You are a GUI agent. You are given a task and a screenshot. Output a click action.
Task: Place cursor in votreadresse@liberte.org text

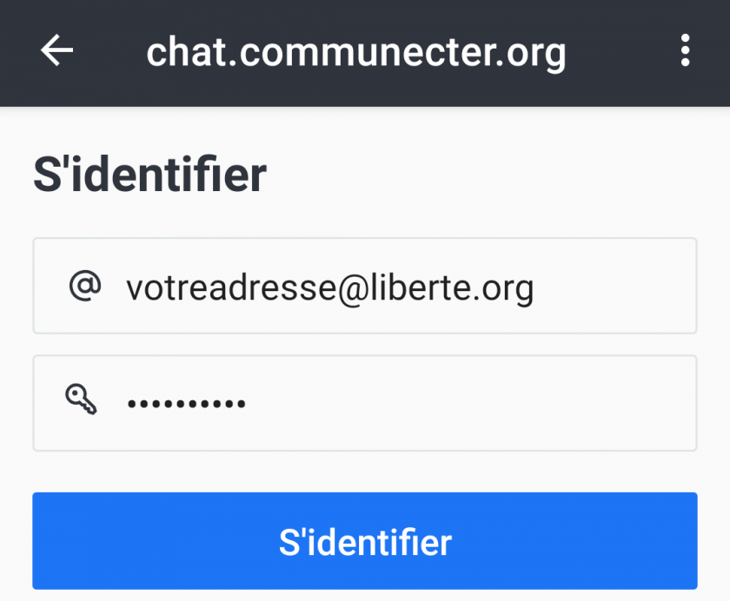[x=329, y=287]
